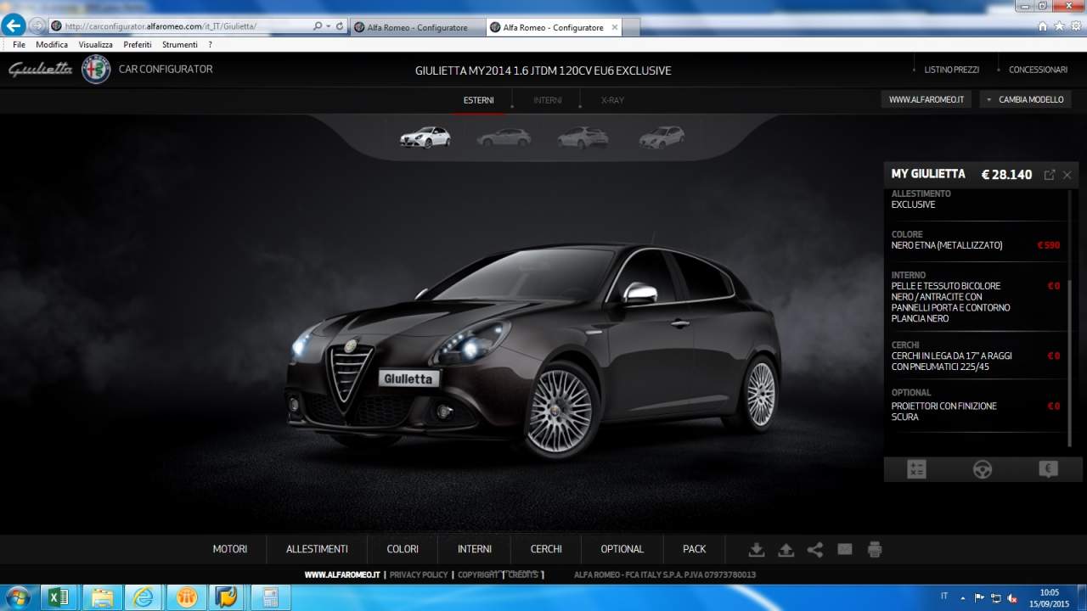The width and height of the screenshot is (1087, 611).
Task: Open the browser File menu
Action: coord(19,44)
